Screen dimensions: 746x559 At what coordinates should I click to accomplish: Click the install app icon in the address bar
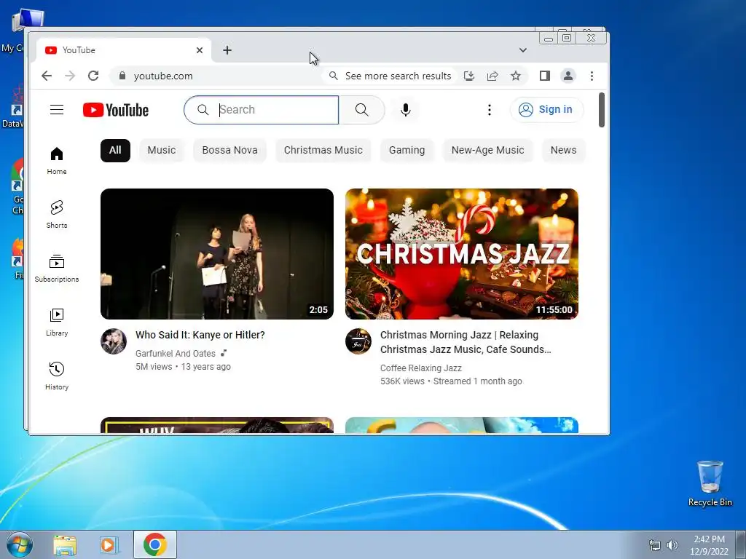tap(469, 76)
